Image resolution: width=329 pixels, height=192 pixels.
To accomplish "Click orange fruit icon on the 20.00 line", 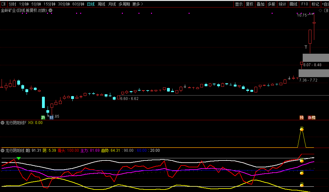I will (302, 185).
